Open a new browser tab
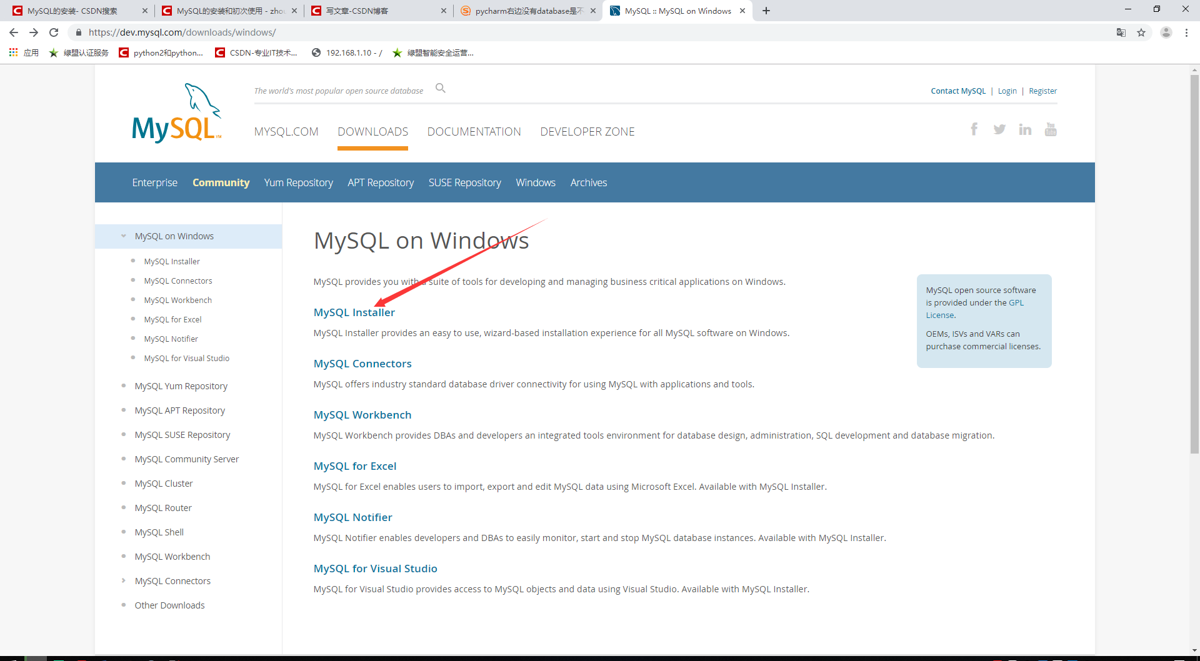The height and width of the screenshot is (661, 1200). click(766, 11)
